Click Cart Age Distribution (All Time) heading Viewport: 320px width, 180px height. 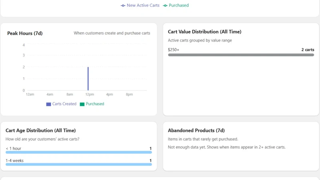[x=41, y=130]
